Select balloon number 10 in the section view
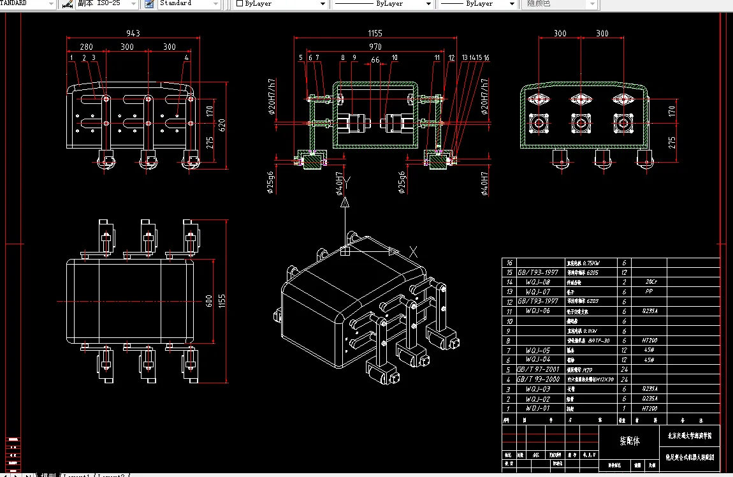 pyautogui.click(x=395, y=57)
